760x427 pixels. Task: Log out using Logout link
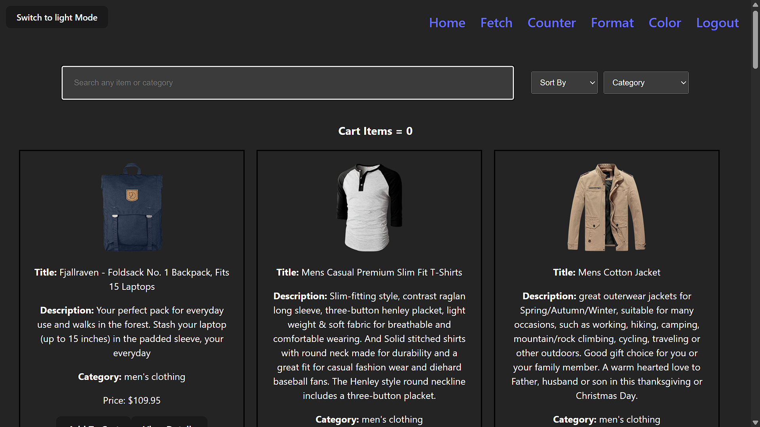[717, 23]
